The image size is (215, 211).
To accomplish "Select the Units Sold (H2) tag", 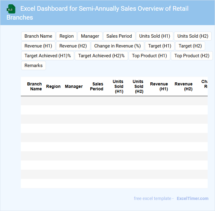I will [193, 36].
